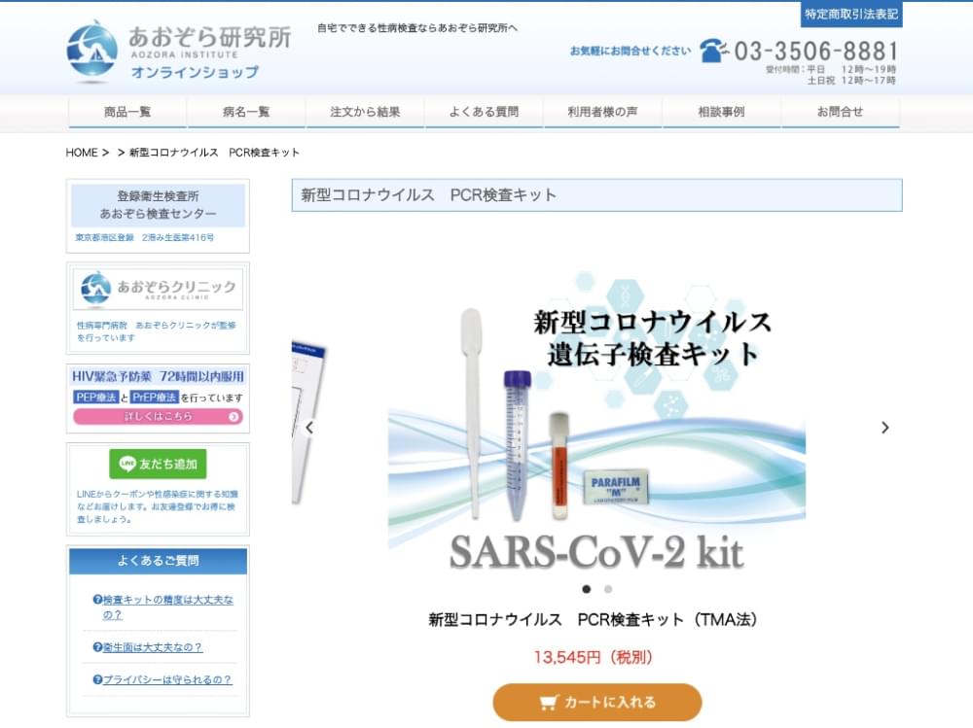Select the second carousel dot indicator
Image resolution: width=973 pixels, height=728 pixels.
tap(608, 589)
